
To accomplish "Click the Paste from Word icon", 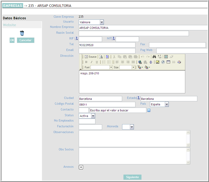I will (136, 57).
